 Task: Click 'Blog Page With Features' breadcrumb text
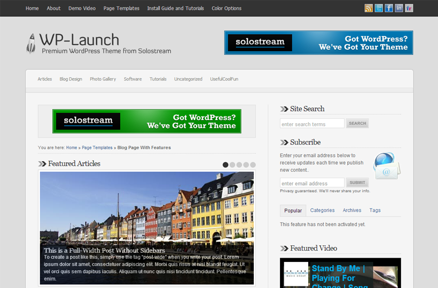[x=144, y=148]
